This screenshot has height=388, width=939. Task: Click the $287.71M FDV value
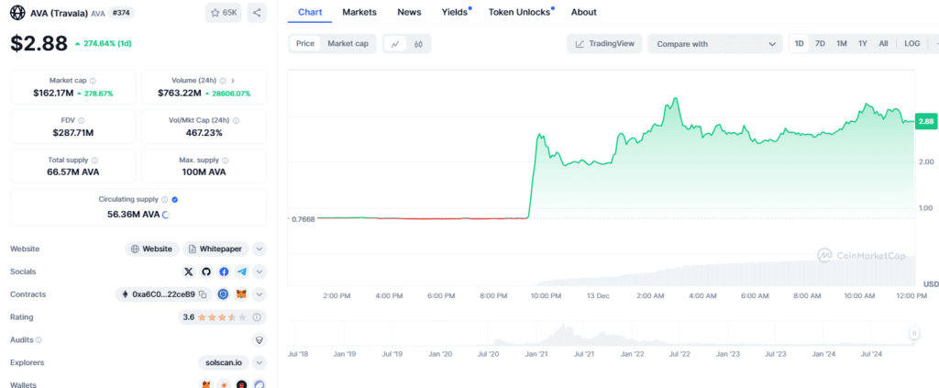[73, 133]
